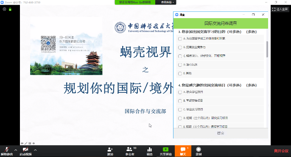Screen dimensions: 291x157
Task: Open the orange Chat icon
Action: pyautogui.click(x=183, y=149)
